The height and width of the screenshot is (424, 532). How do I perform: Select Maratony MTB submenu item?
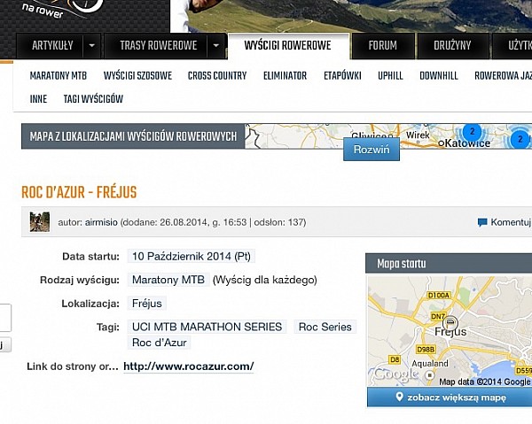(59, 76)
